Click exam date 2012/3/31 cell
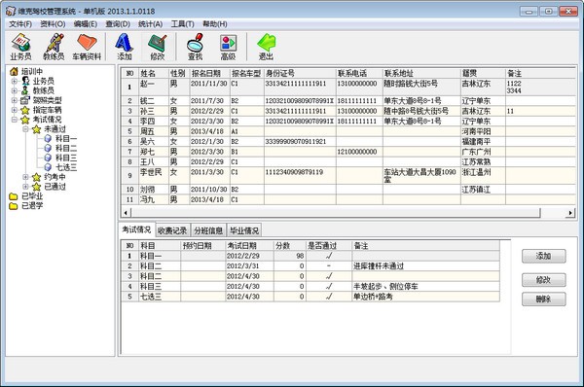Image resolution: width=584 pixels, height=387 pixels. 249,266
